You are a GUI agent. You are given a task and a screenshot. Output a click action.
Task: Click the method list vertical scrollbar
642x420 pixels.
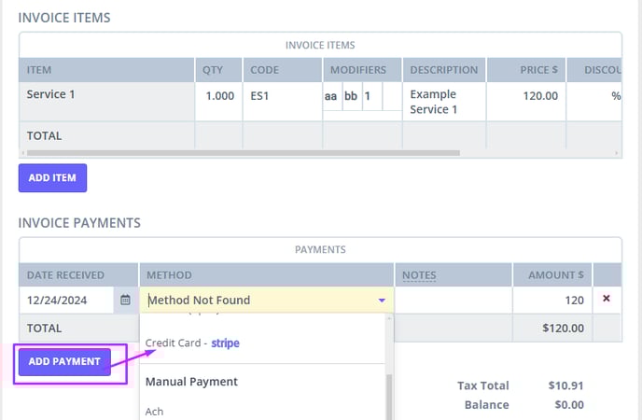pyautogui.click(x=390, y=392)
